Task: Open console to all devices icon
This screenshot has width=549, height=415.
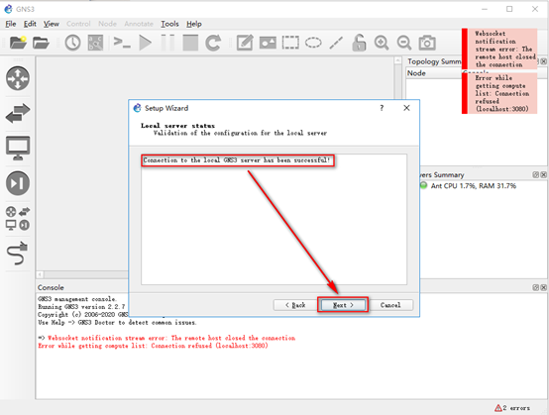Action: [x=122, y=43]
